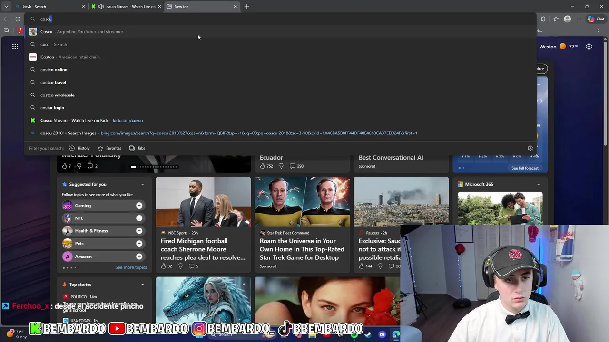Open the browser extensions icon
609x342 pixels.
(543, 19)
